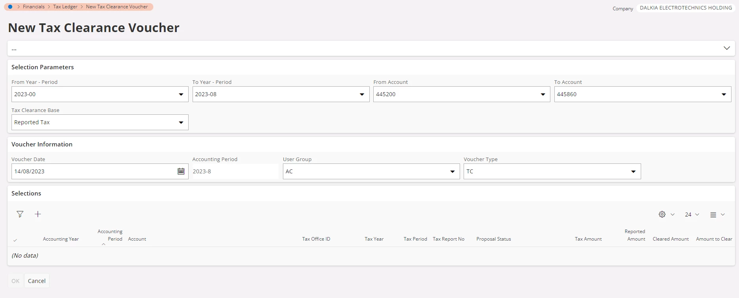Click the blue home dot in breadcrumb

pyautogui.click(x=10, y=7)
